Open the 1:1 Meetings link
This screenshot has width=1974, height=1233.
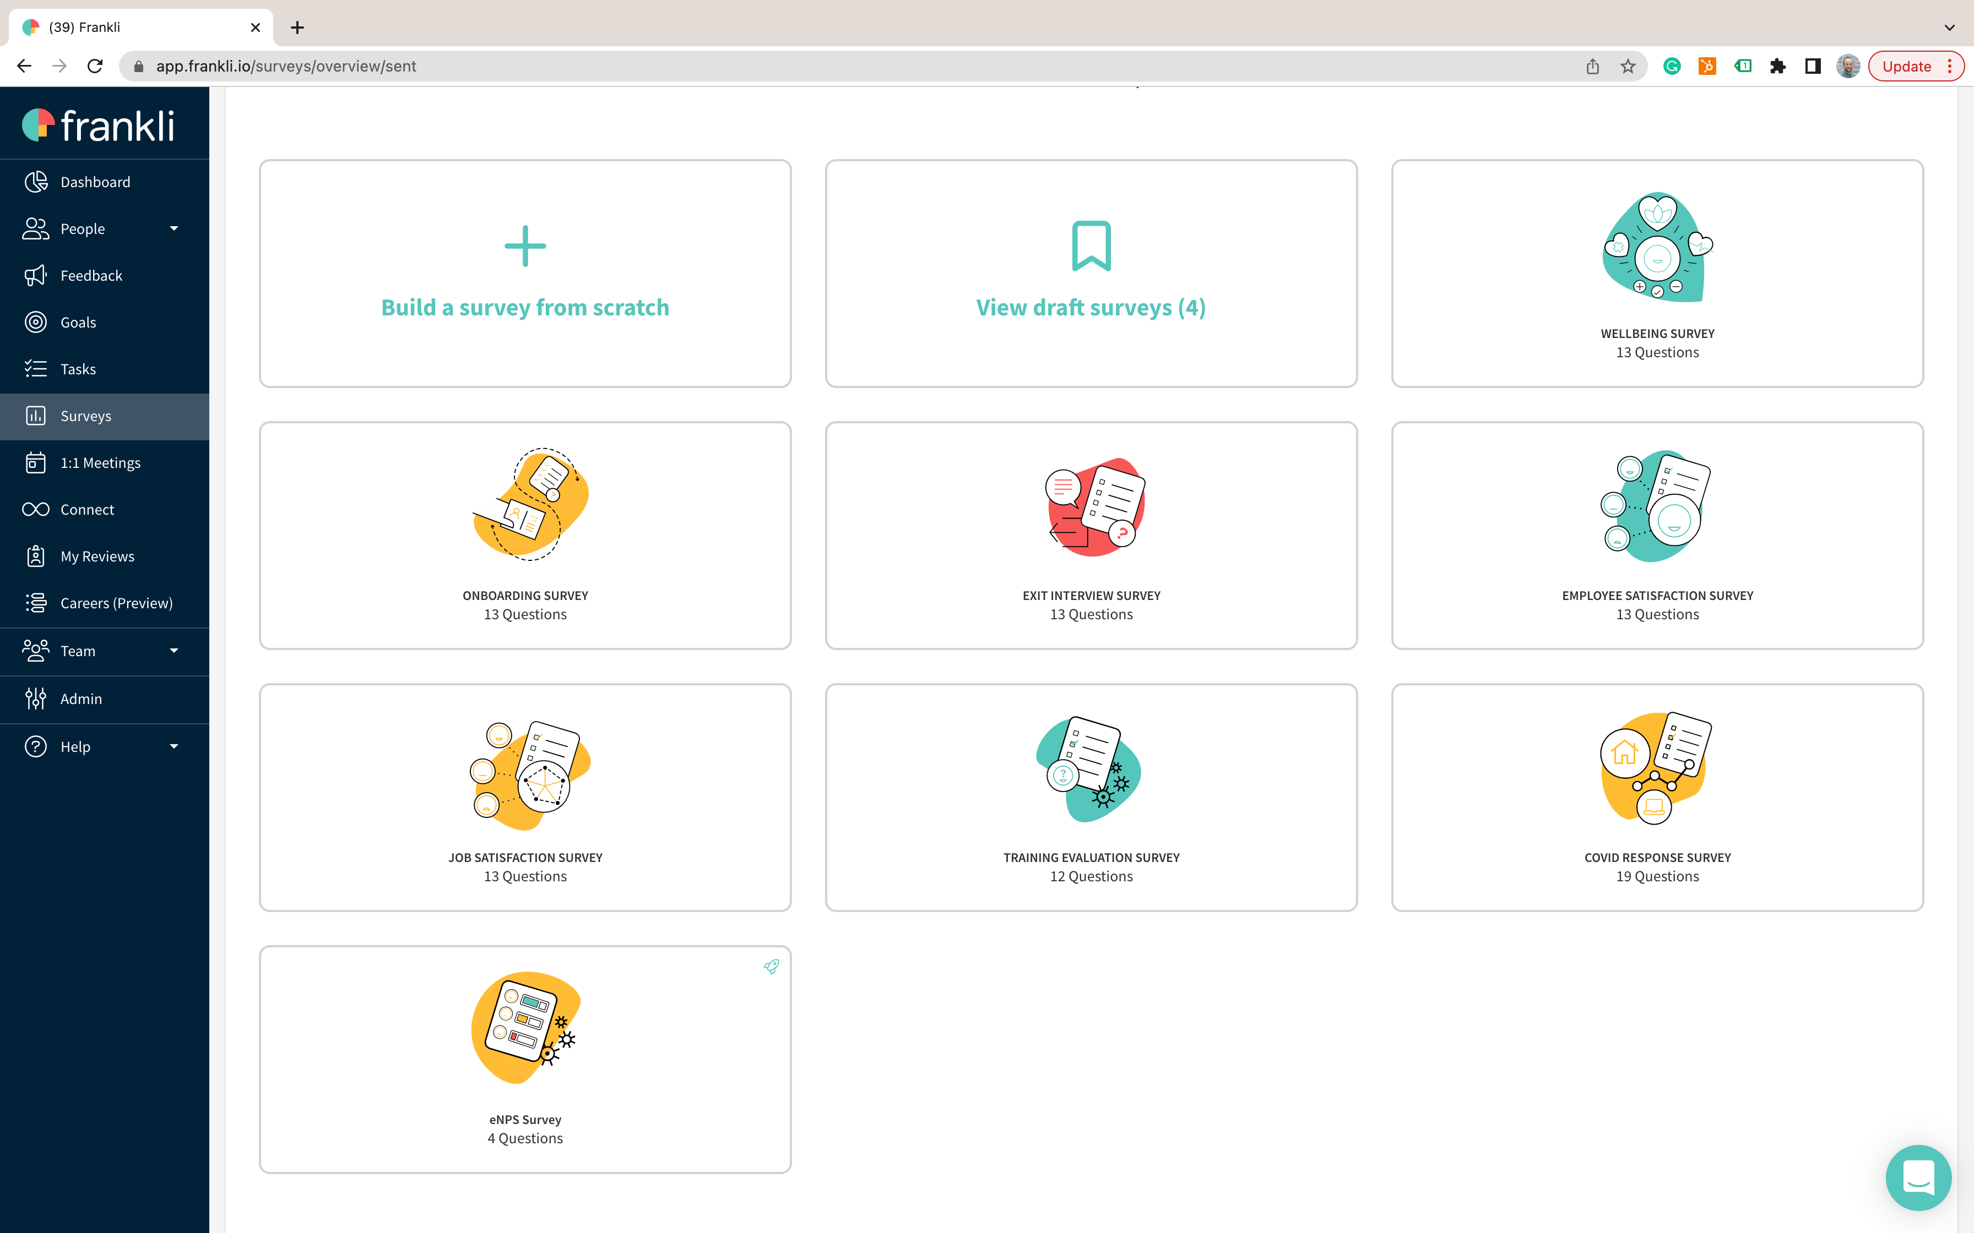[x=105, y=462]
